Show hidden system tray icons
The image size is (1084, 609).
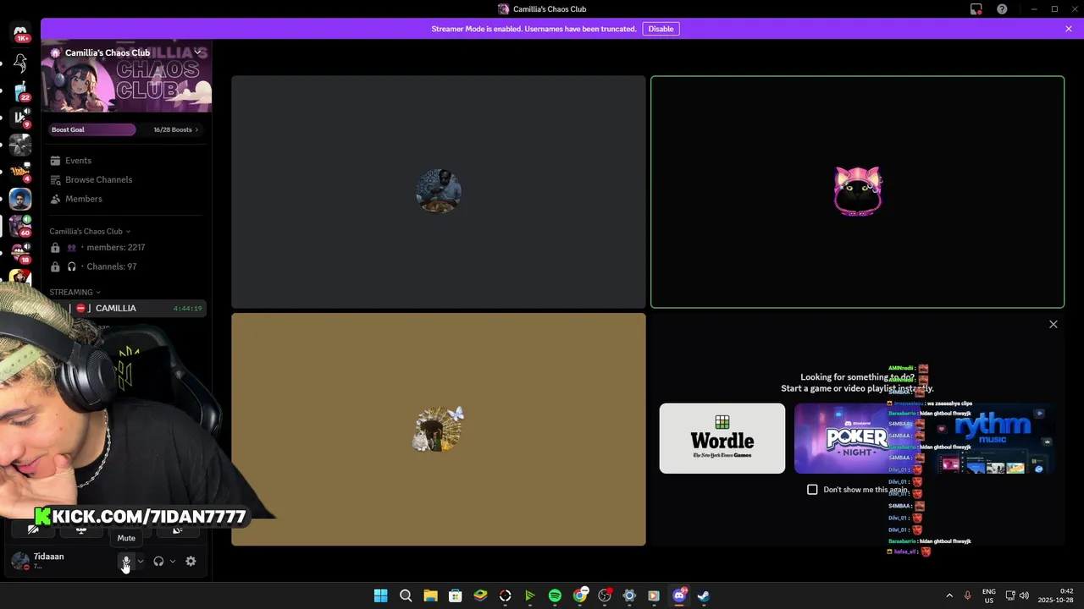click(949, 595)
